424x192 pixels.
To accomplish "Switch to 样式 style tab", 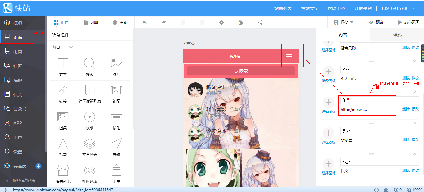I will (x=397, y=35).
